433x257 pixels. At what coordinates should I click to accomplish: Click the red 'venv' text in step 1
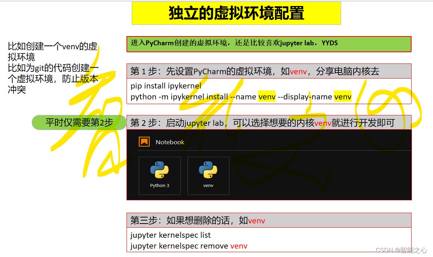(x=299, y=71)
